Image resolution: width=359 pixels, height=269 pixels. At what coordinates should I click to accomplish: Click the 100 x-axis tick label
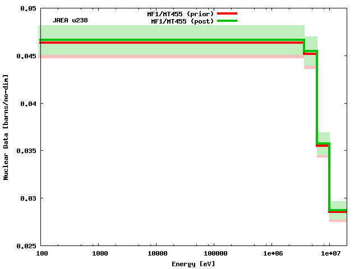click(41, 254)
